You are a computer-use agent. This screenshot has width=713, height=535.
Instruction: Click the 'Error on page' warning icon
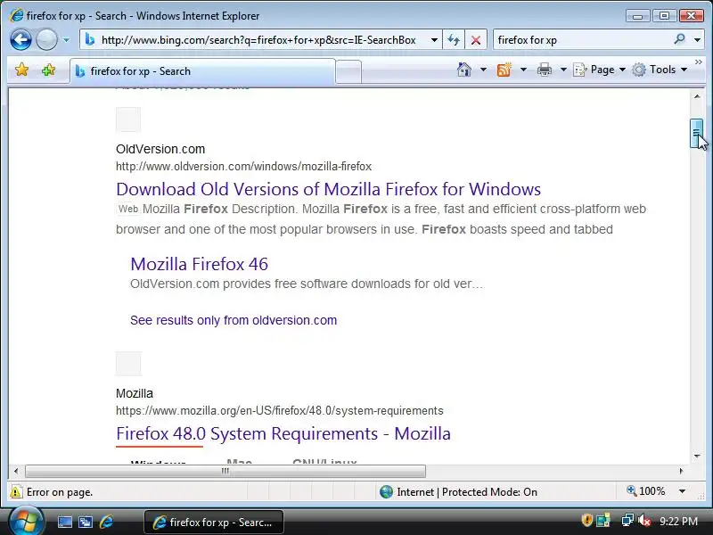pos(16,492)
